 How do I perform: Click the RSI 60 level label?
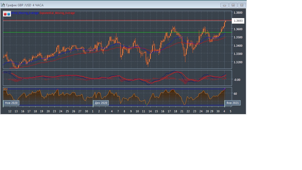(235, 94)
